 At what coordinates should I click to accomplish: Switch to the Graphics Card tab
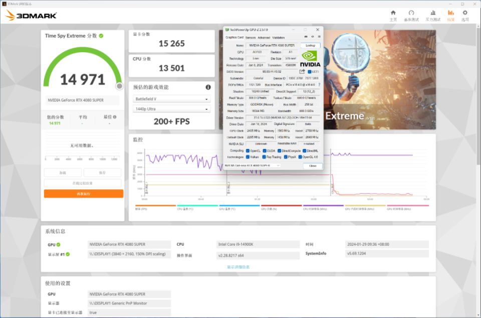(x=234, y=38)
